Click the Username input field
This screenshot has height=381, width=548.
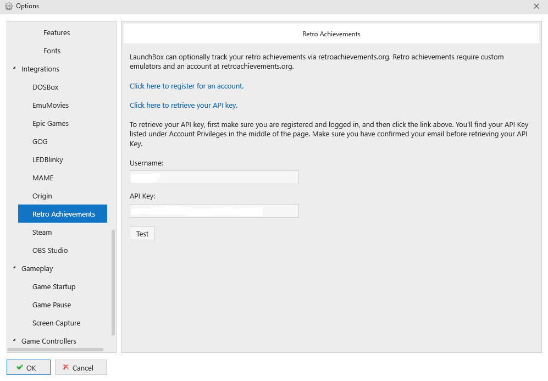214,177
